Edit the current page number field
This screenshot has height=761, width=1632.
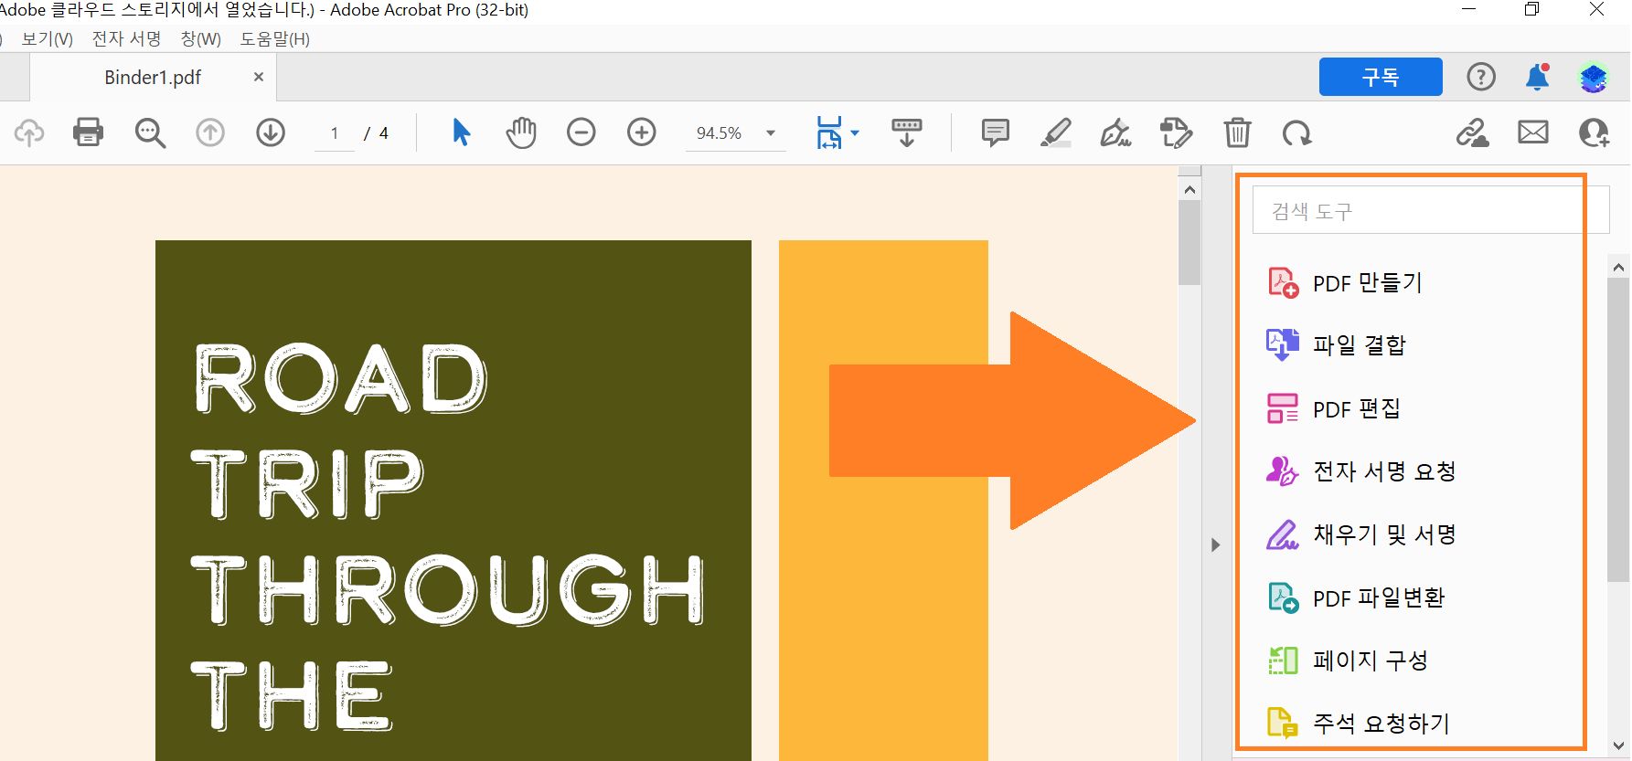pyautogui.click(x=335, y=133)
